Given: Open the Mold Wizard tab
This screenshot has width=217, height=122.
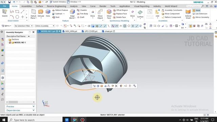Looking at the screenshot, I should pos(171,6).
